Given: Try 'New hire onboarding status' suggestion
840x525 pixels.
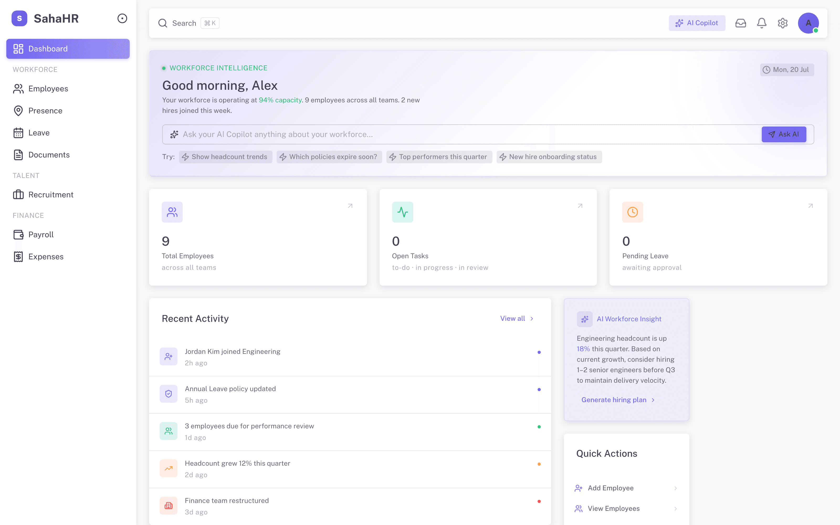Looking at the screenshot, I should (x=549, y=157).
